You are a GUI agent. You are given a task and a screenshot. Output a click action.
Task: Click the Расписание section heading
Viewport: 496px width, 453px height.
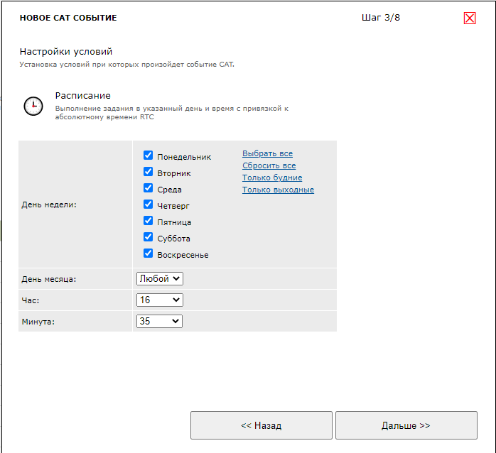click(83, 96)
